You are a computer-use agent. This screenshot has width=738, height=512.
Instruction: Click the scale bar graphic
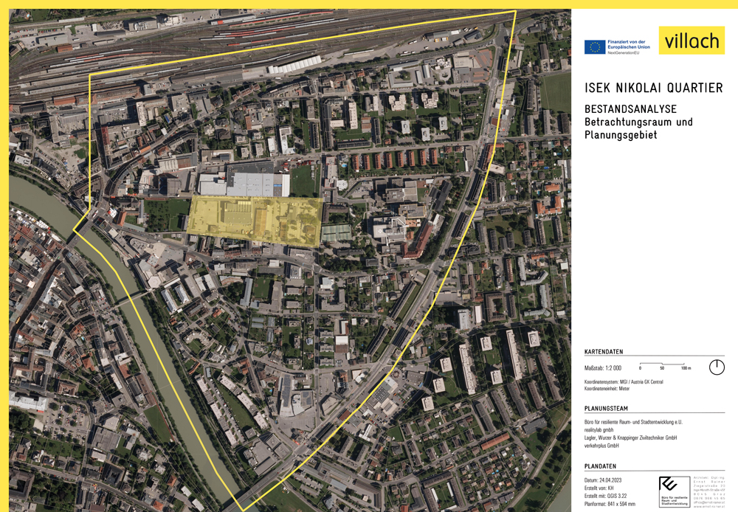pos(663,366)
